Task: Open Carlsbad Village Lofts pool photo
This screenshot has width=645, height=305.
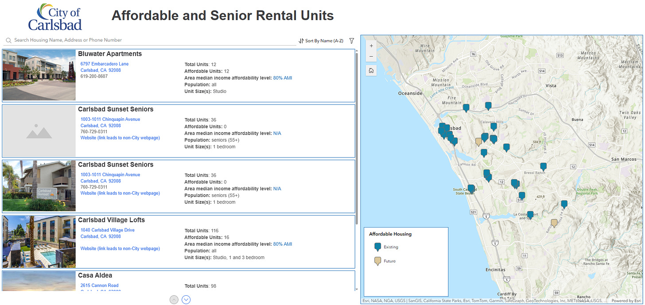Action: pos(39,241)
